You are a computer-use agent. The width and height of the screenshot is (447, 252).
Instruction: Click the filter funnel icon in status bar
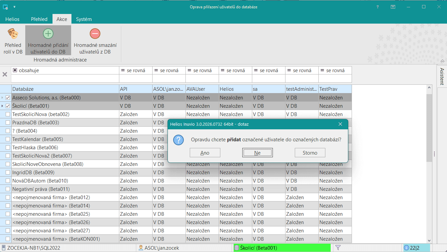(x=338, y=248)
